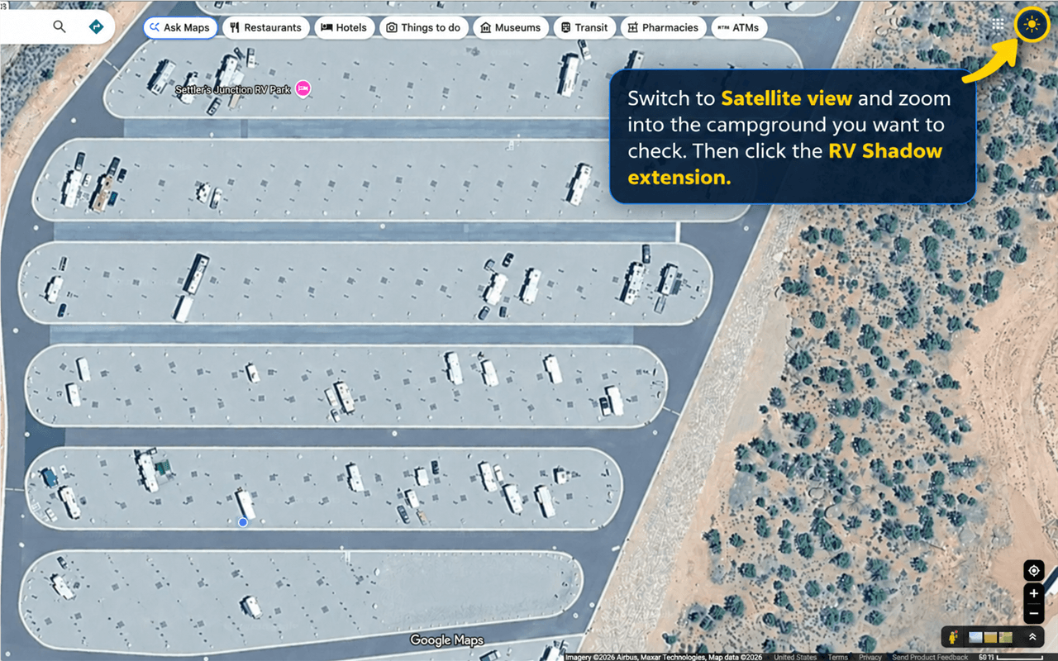Image resolution: width=1058 pixels, height=661 pixels.
Task: Filter by Restaurants chip
Action: (x=265, y=27)
